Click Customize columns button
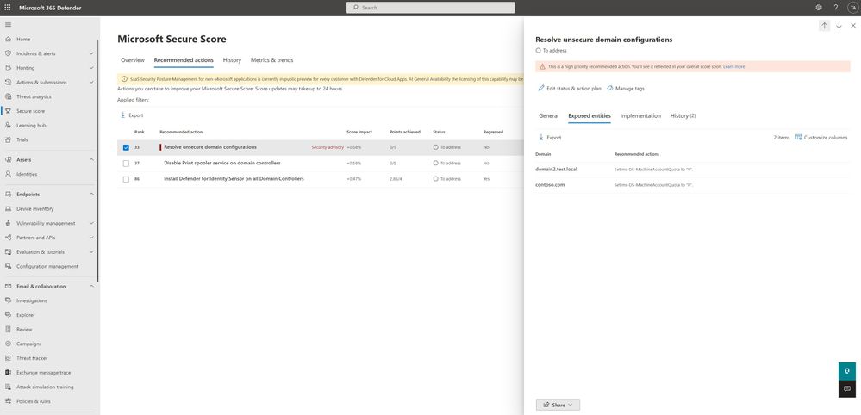This screenshot has height=415, width=861. click(820, 138)
